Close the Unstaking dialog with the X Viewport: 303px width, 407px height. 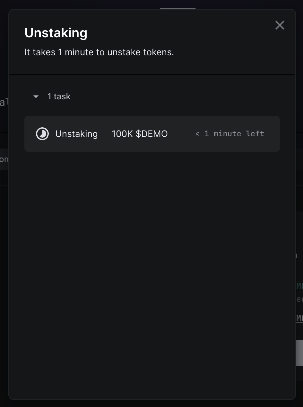[x=280, y=25]
